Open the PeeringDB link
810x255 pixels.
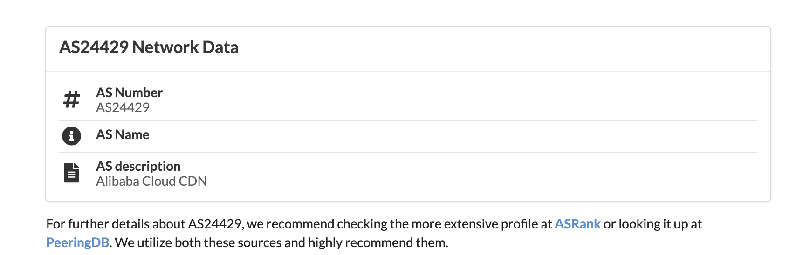77,242
